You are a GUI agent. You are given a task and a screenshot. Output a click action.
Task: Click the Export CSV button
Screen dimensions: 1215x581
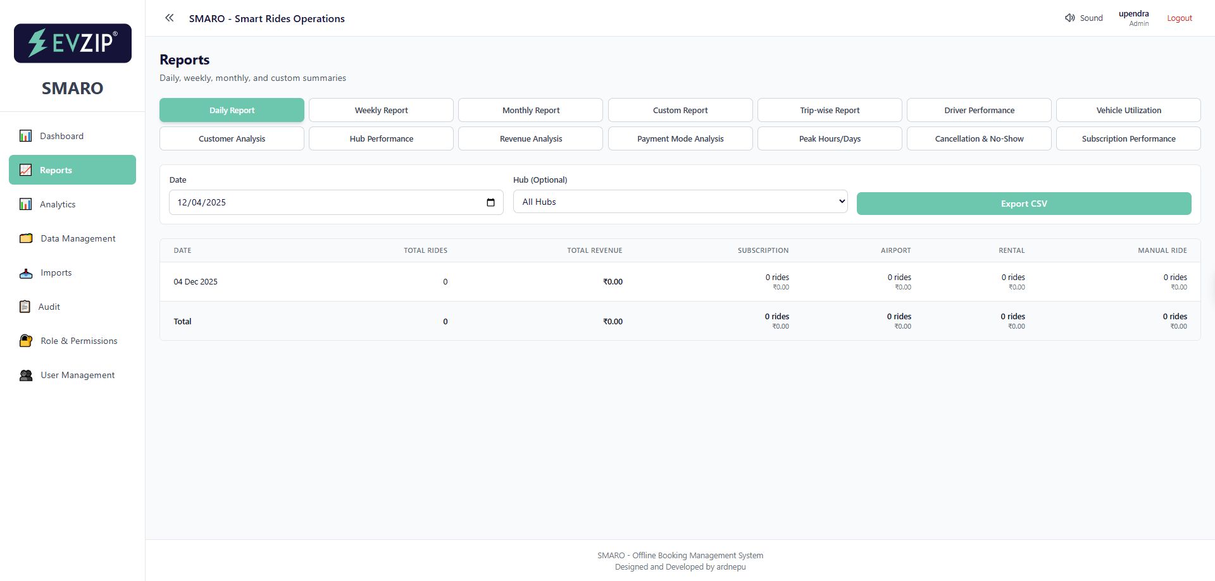click(x=1023, y=203)
